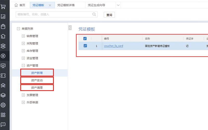Image resolution: width=208 pixels, height=130 pixels.
Task: Click the ticket coupon sidebar icon
Action: pyautogui.click(x=3, y=75)
